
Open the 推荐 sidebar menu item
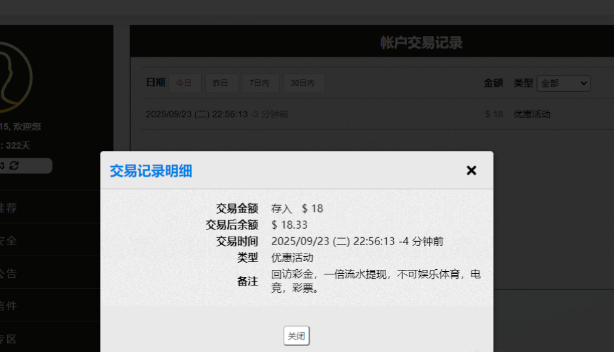pyautogui.click(x=8, y=208)
